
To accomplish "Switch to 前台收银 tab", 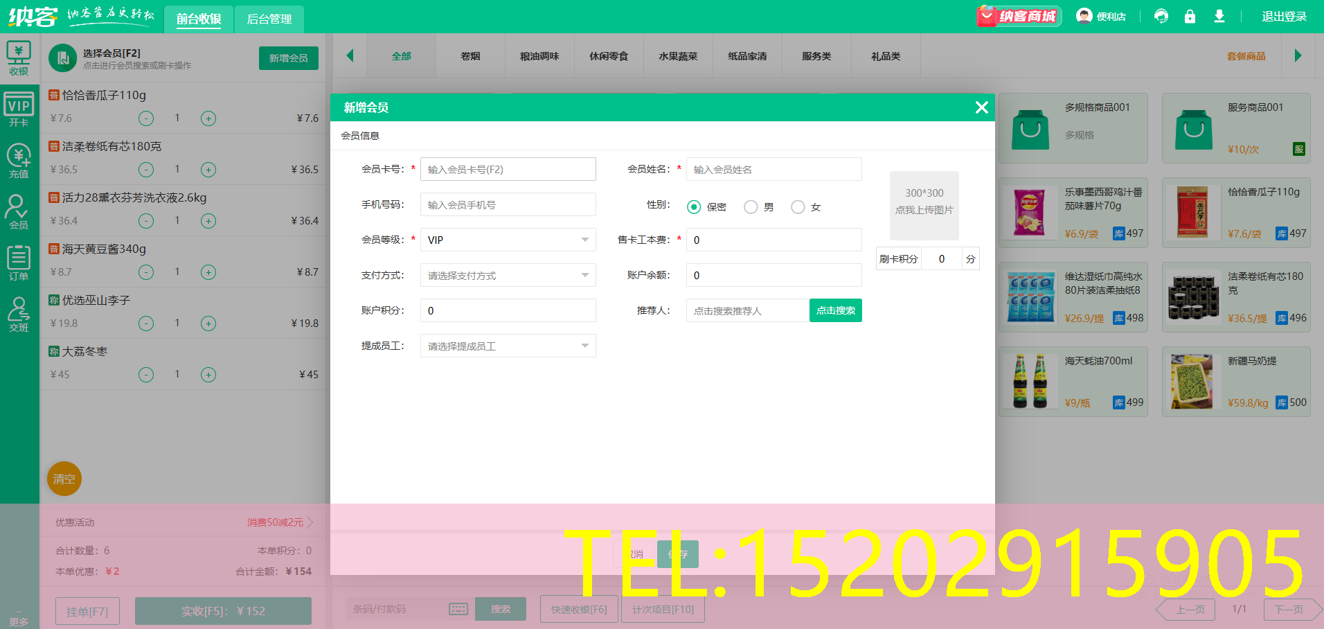I will click(199, 19).
